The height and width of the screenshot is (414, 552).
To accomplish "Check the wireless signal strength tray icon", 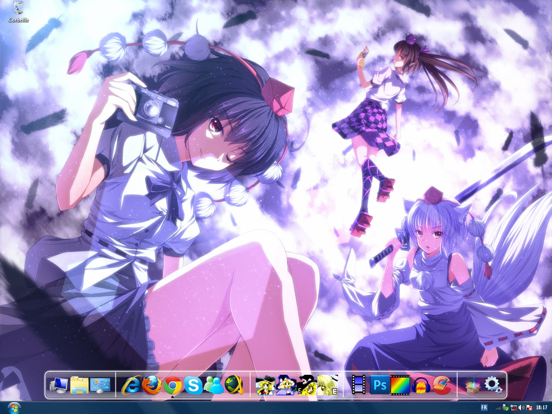I will tap(498, 408).
